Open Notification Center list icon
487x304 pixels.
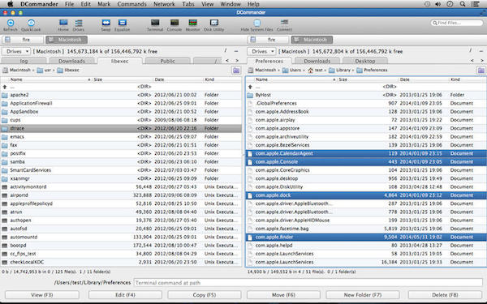pos(475,4)
